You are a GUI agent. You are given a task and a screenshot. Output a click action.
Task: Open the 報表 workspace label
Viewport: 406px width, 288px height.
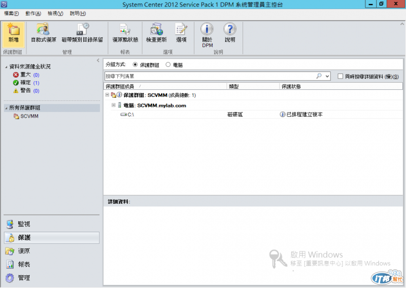24,264
